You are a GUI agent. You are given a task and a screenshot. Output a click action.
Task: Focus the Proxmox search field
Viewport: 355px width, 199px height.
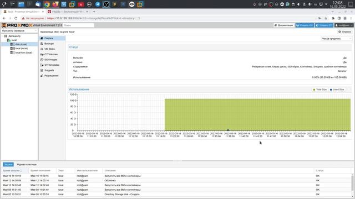coord(78,25)
